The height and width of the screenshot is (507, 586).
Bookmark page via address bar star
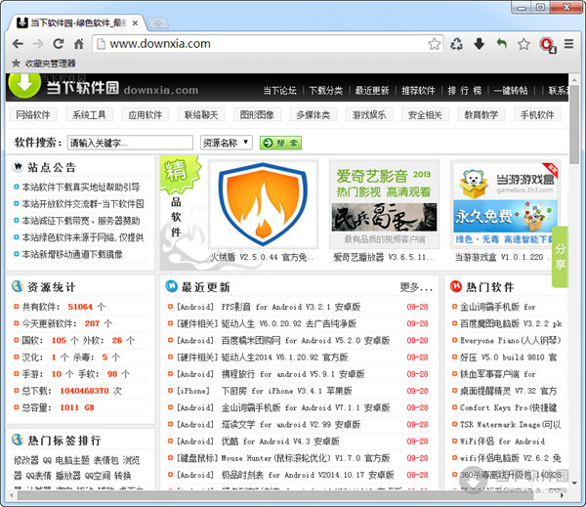[x=434, y=44]
